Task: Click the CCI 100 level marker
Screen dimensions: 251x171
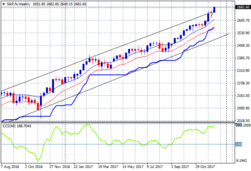Action: (238, 144)
